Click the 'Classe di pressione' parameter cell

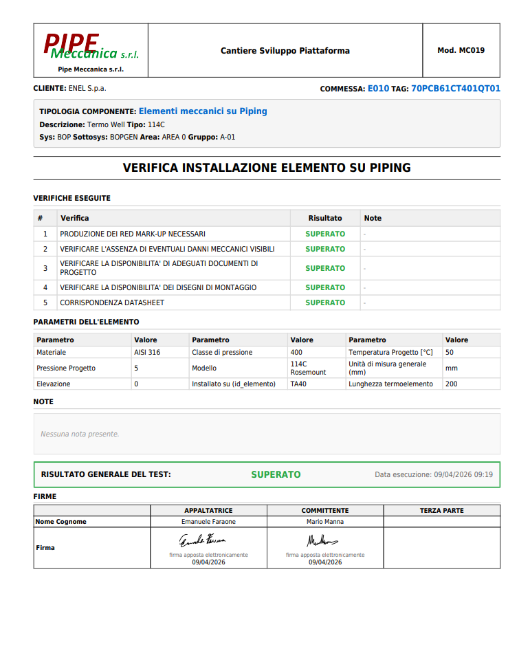click(238, 352)
